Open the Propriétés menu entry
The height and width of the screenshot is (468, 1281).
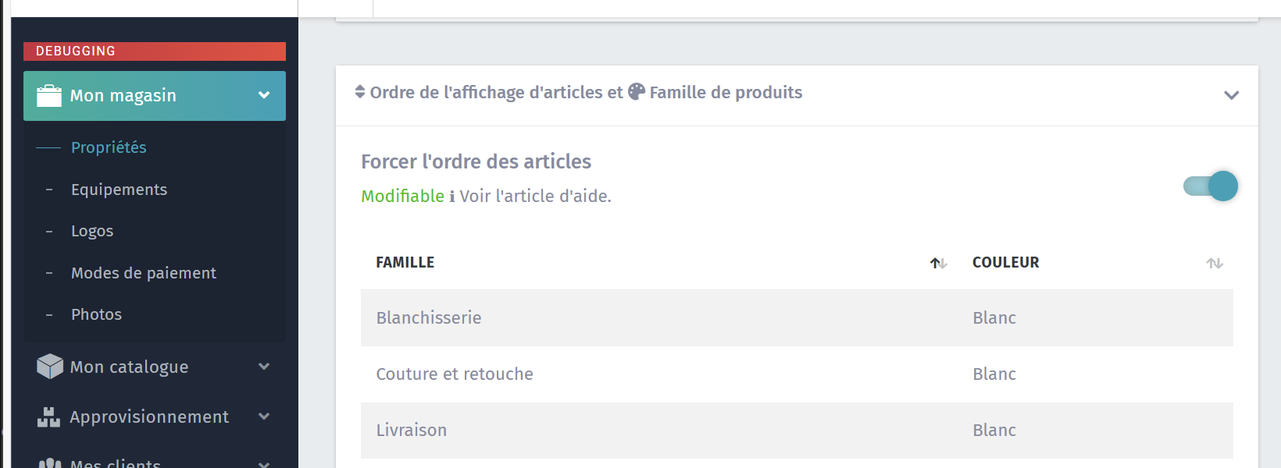[109, 147]
